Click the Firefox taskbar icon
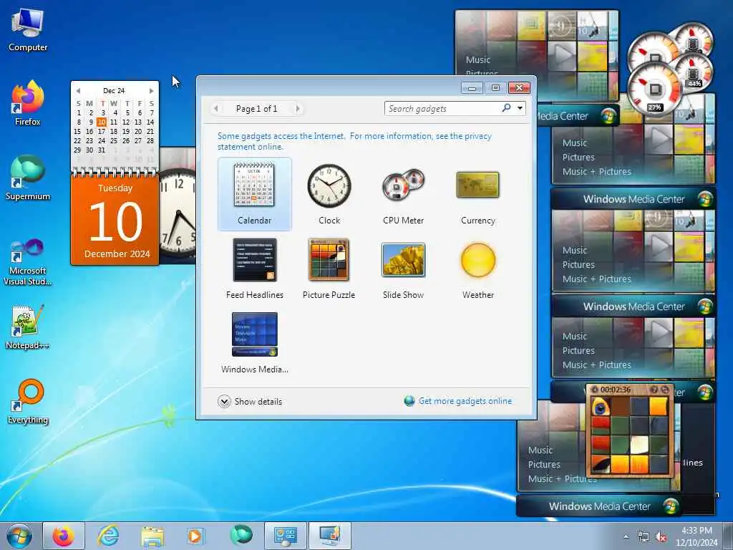The image size is (733, 550). (64, 536)
